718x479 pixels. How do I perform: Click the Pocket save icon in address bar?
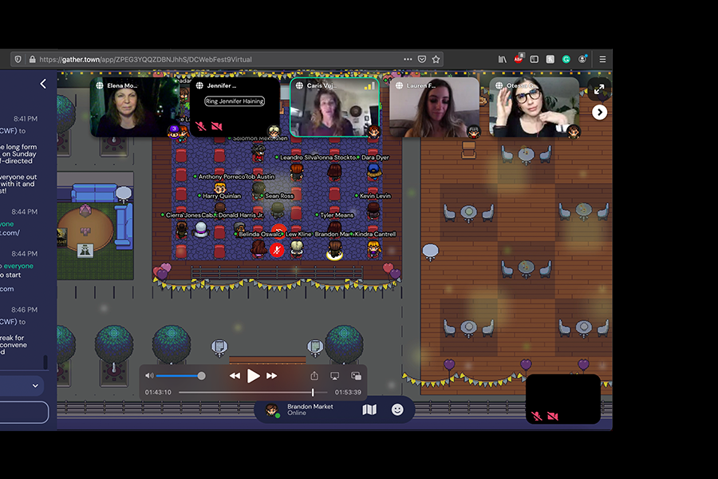point(422,59)
